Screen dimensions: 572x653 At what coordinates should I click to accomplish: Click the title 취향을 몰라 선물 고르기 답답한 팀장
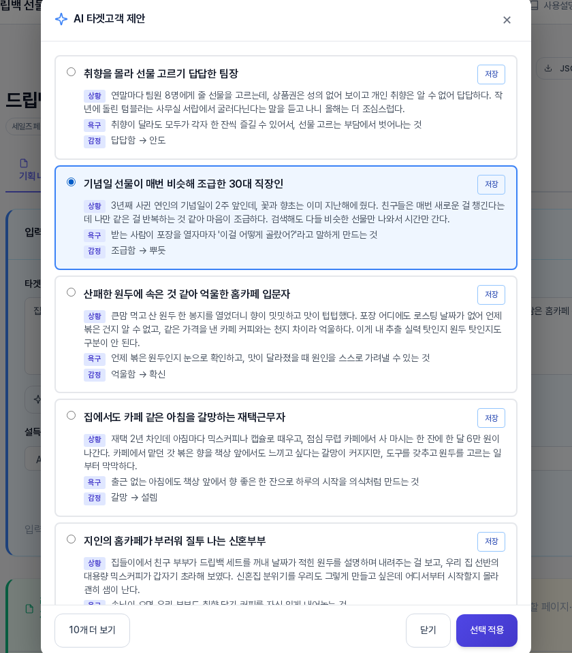161,73
